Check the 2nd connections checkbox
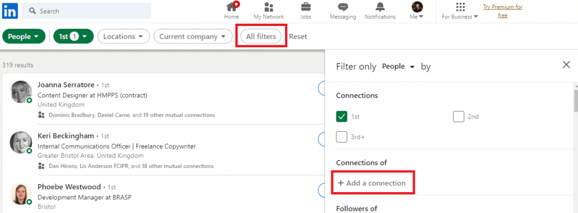The height and width of the screenshot is (213, 578). click(x=458, y=117)
